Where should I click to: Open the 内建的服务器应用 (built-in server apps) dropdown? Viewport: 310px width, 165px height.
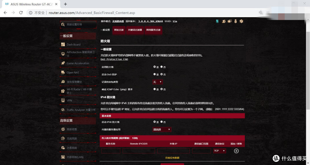162,130
